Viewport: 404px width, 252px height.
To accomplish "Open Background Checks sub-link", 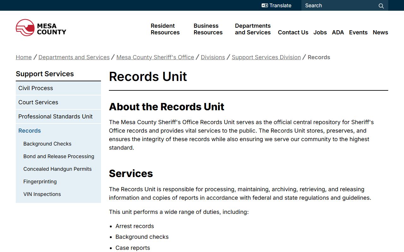I will [47, 144].
